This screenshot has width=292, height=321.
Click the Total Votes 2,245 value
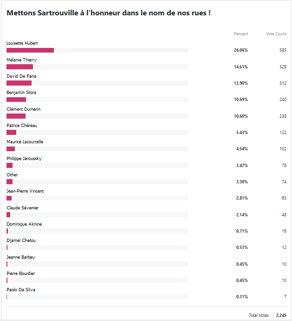(281, 315)
